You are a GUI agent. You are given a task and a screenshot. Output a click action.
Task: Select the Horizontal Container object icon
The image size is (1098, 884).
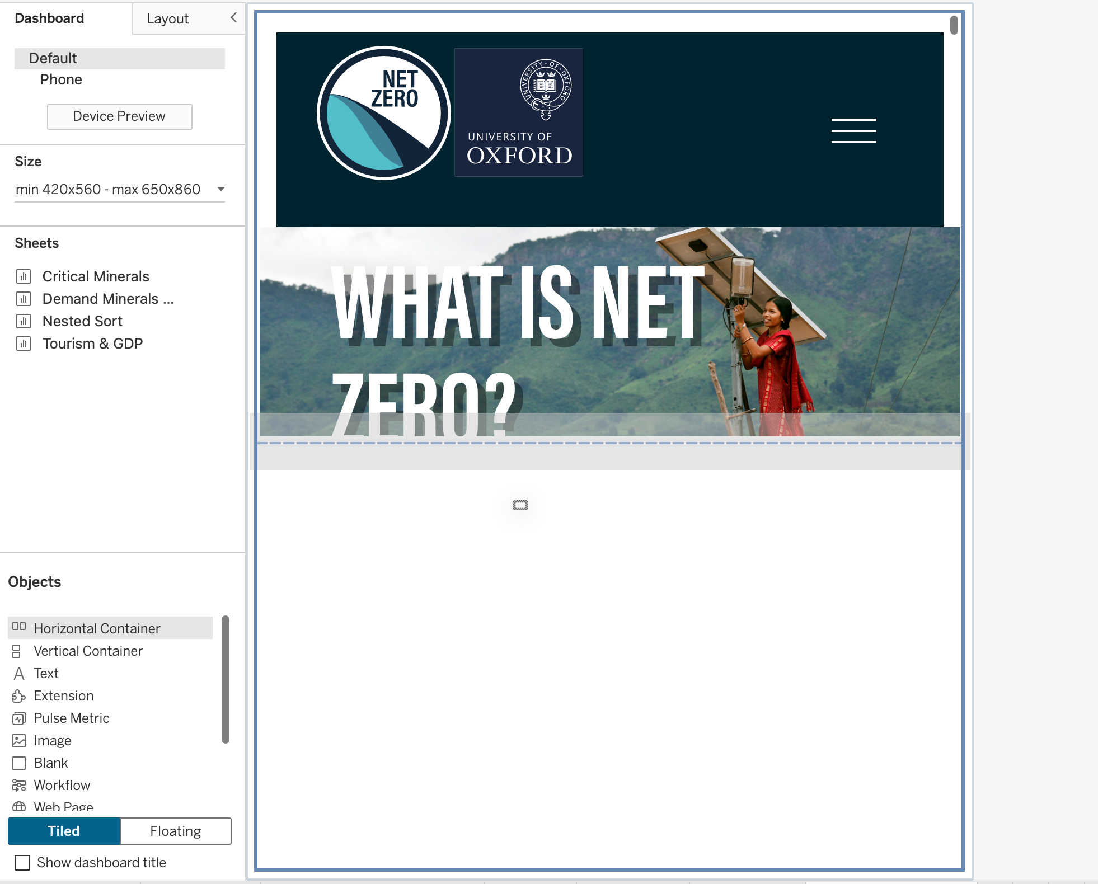tap(19, 627)
